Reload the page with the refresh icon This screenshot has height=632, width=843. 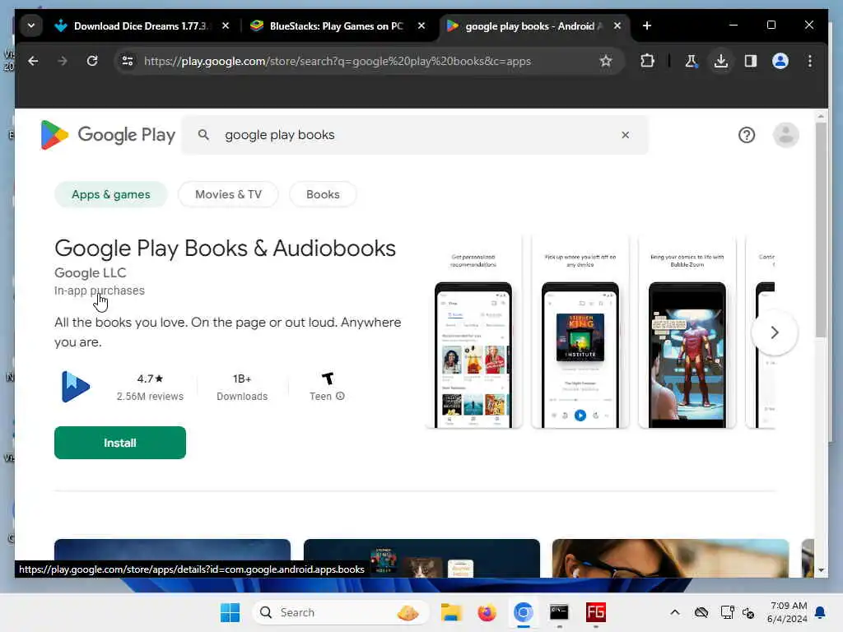click(x=92, y=61)
